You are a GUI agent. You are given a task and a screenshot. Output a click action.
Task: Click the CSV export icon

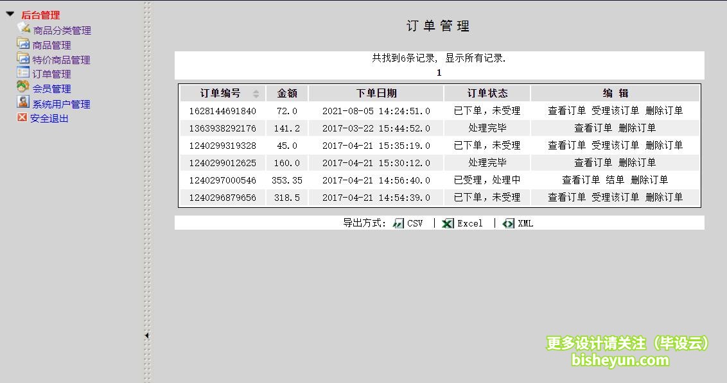[x=399, y=223]
